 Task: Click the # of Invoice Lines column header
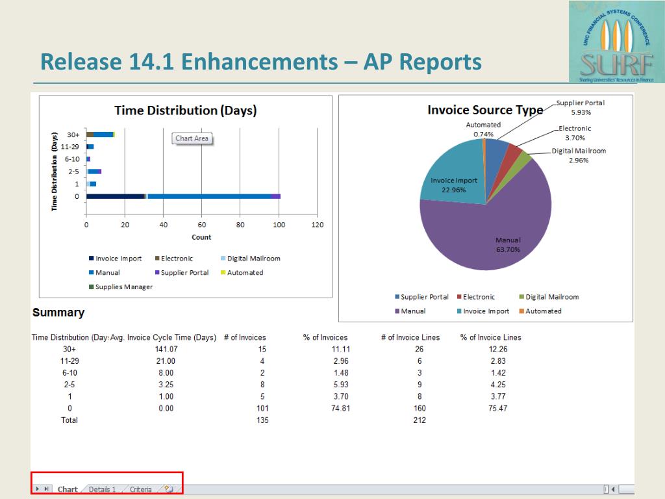(x=410, y=337)
